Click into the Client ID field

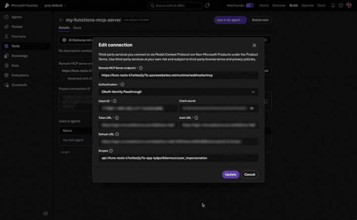pyautogui.click(x=138, y=108)
